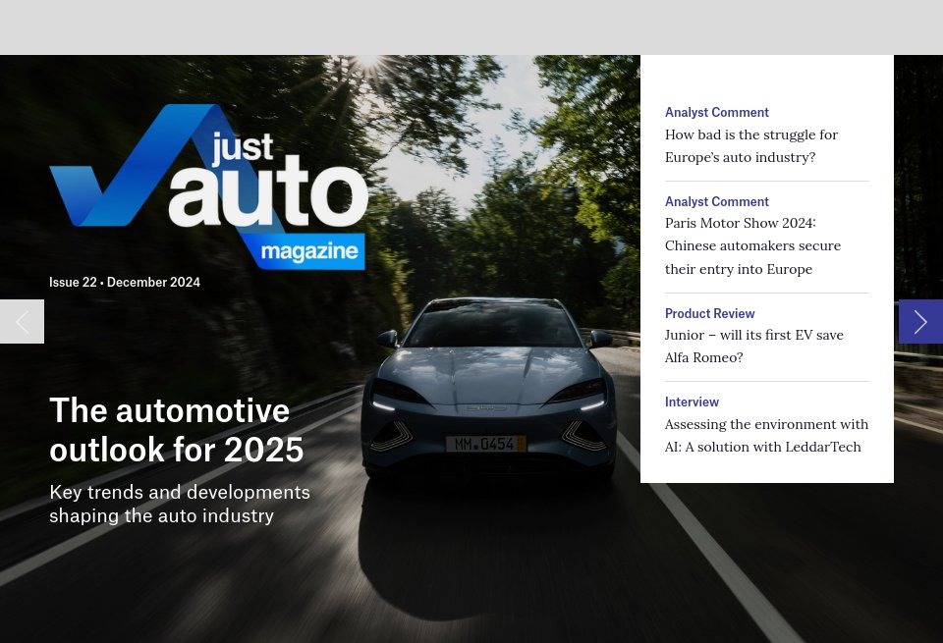Open the LeddarTech AI interview article

pos(766,435)
